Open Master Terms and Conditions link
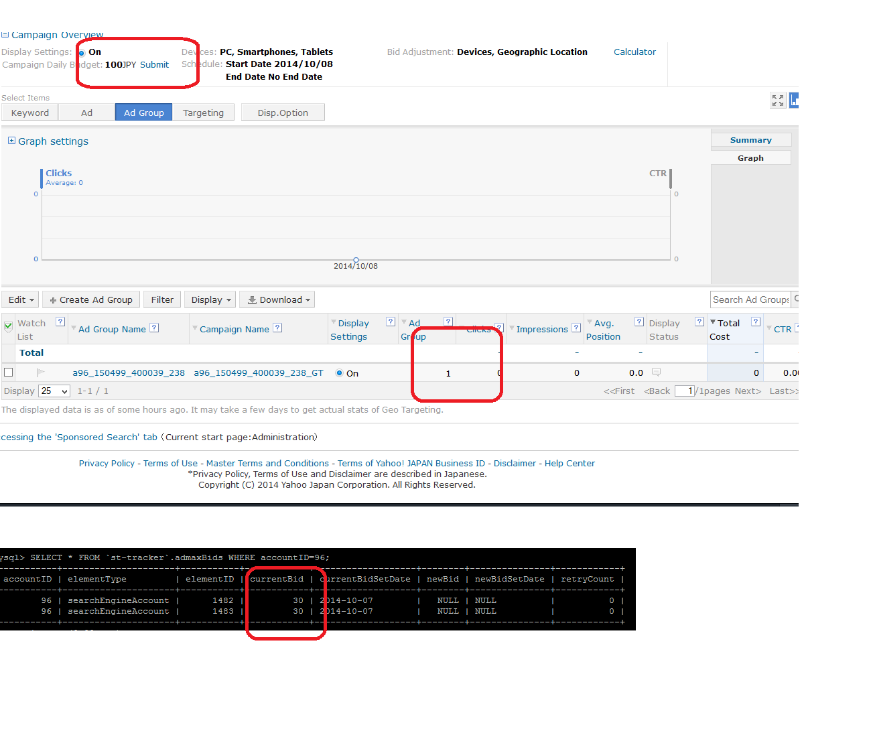 (267, 463)
